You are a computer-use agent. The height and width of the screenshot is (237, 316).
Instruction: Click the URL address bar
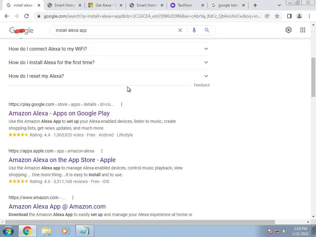point(152,16)
